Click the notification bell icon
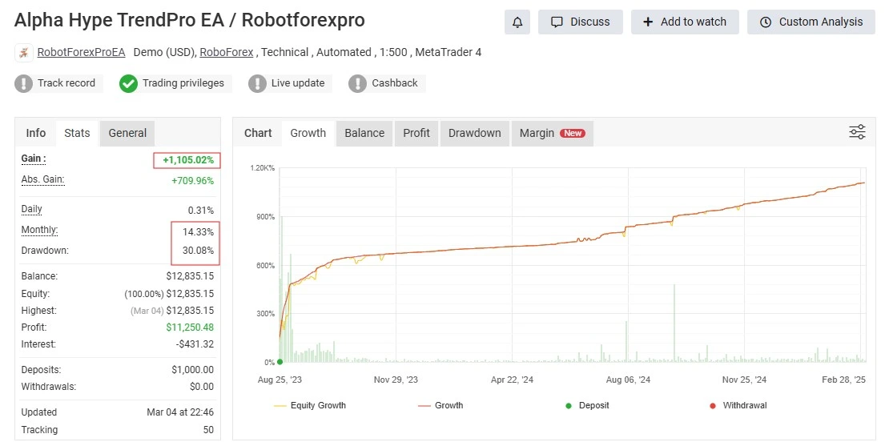Image resolution: width=885 pixels, height=446 pixels. (x=517, y=22)
